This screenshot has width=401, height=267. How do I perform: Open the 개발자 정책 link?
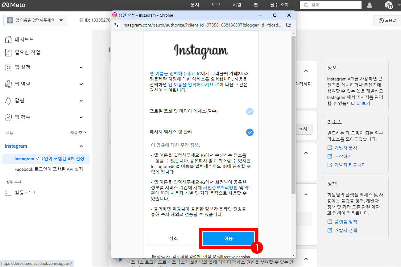346,230
